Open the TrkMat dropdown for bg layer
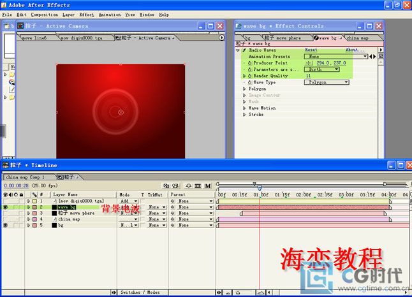Screen dimensions: 412x297 pos(157,226)
